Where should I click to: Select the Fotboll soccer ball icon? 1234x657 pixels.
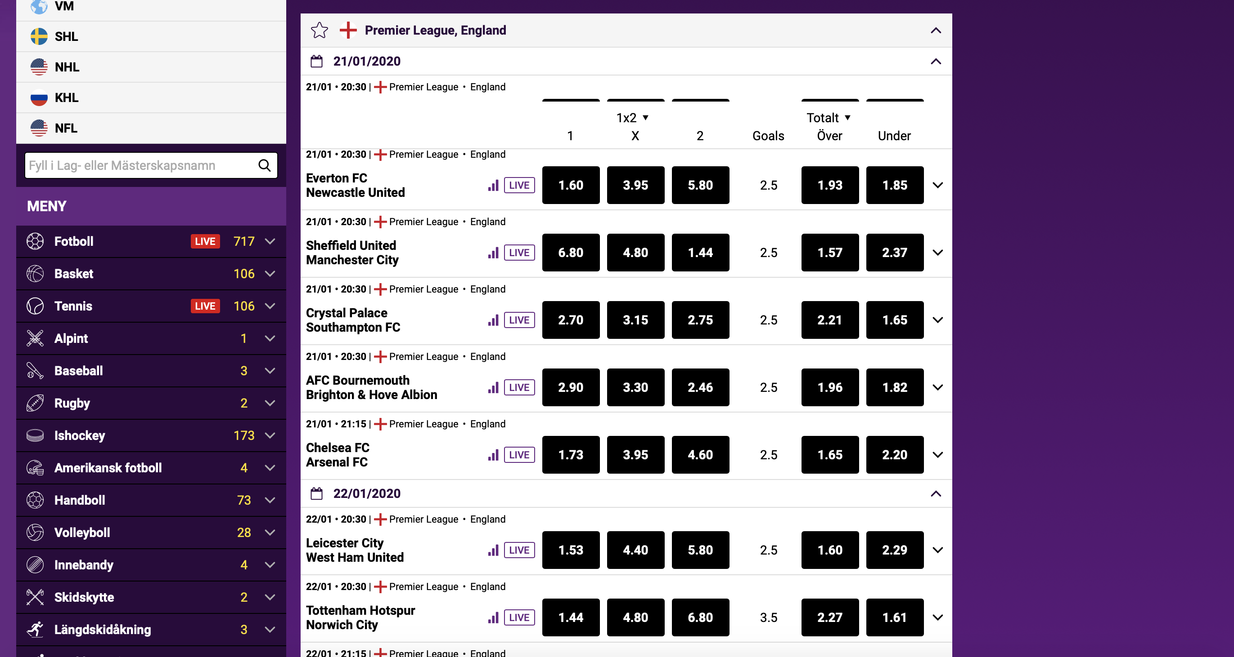click(x=35, y=241)
